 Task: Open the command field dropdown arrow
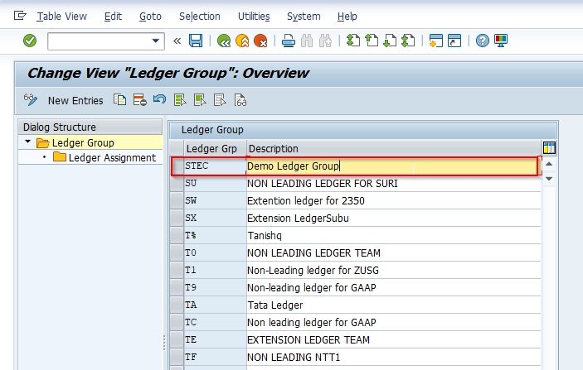(155, 41)
